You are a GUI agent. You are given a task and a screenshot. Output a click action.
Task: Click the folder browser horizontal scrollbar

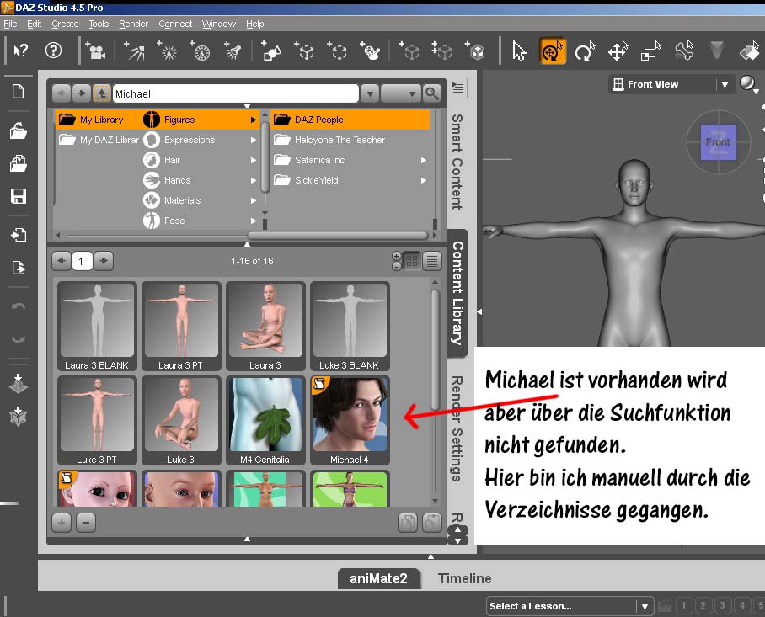[x=338, y=236]
